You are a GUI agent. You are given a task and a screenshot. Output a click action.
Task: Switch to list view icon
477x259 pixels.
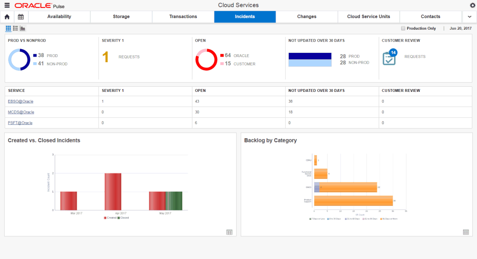coord(15,28)
